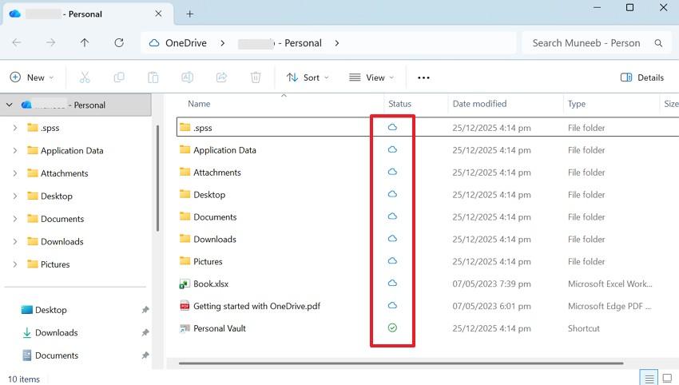The width and height of the screenshot is (679, 385).
Task: Go up one folder level arrow
Action: tap(85, 42)
